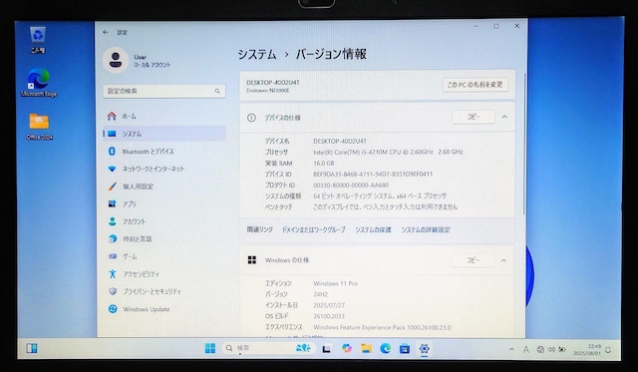Click the 時刻と言語 globe icon
The height and width of the screenshot is (372, 638).
point(113,239)
